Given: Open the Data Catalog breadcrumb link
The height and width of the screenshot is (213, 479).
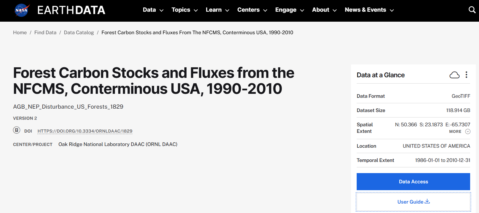Looking at the screenshot, I should [79, 33].
